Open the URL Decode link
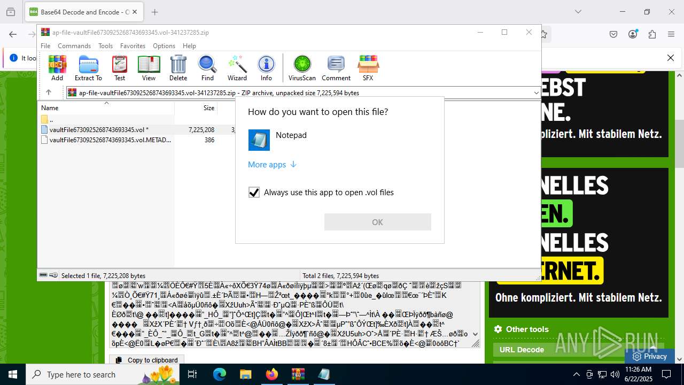The width and height of the screenshot is (684, 385). [x=522, y=350]
